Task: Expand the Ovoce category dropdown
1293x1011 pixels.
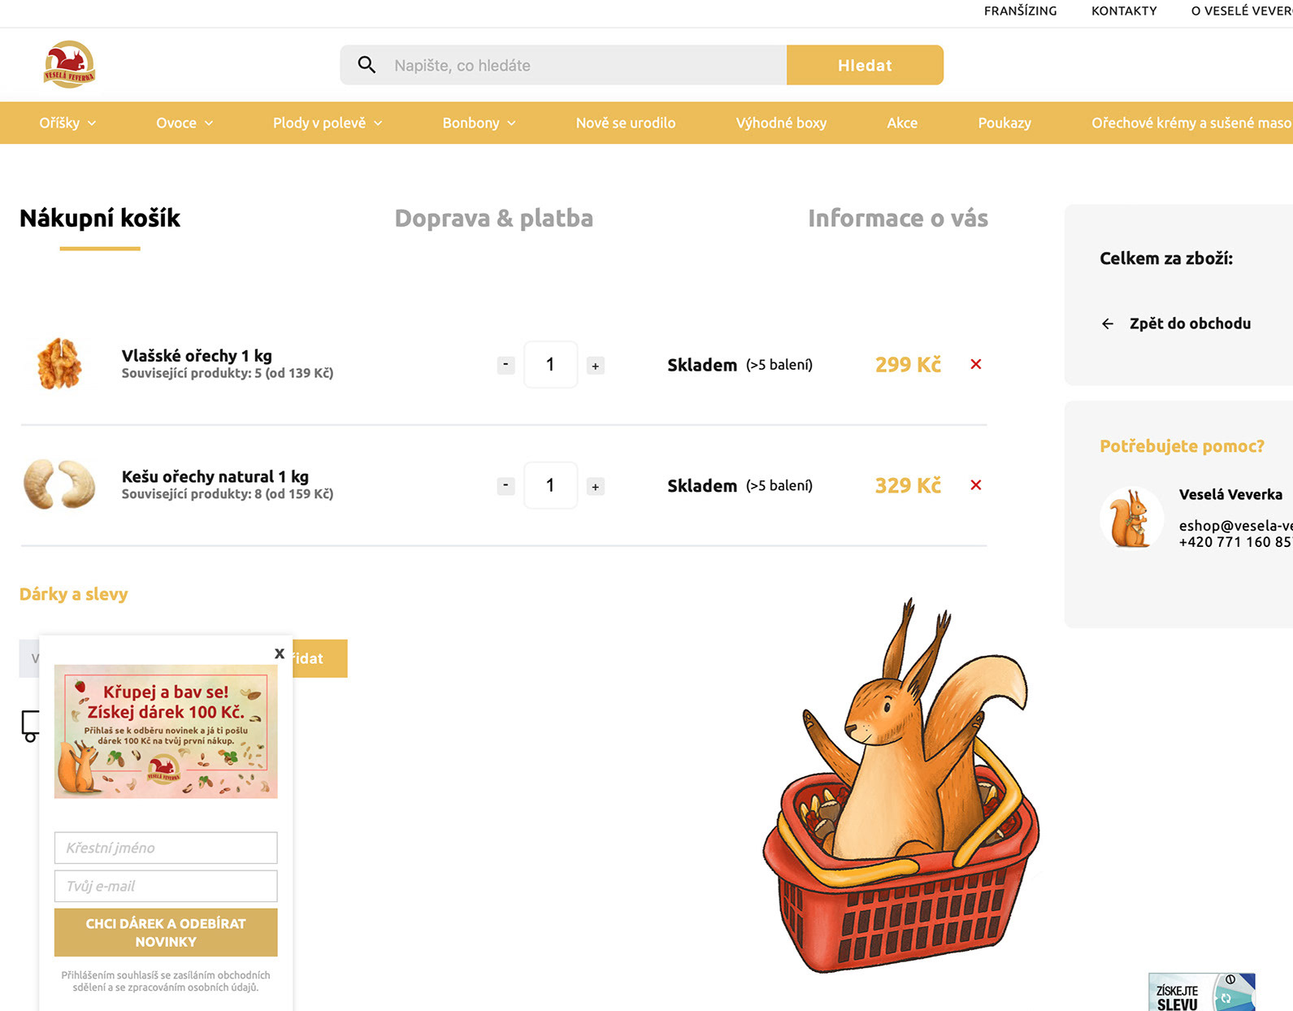Action: tap(184, 123)
